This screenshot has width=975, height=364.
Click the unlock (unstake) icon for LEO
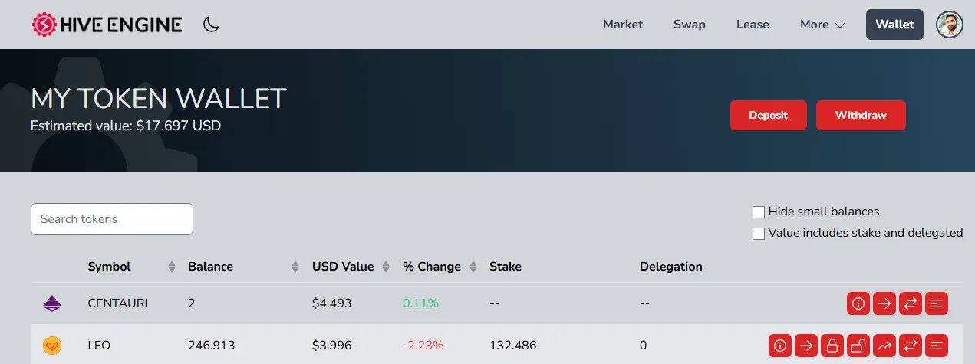[858, 346]
